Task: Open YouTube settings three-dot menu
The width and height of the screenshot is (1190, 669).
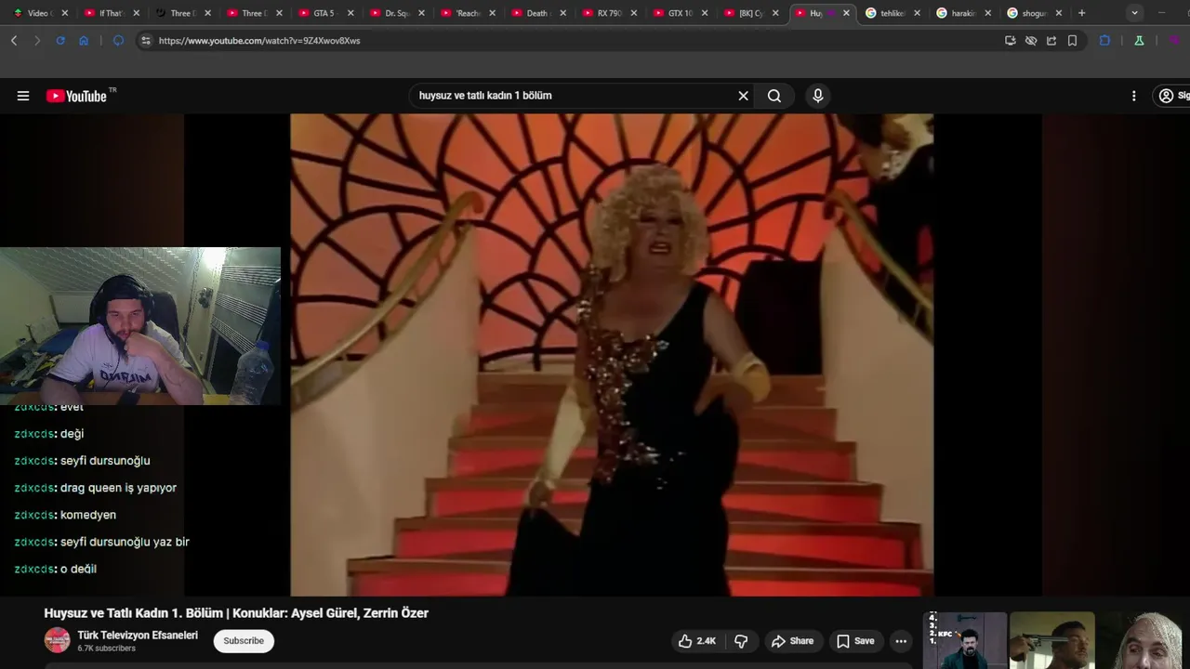Action: tap(1133, 96)
